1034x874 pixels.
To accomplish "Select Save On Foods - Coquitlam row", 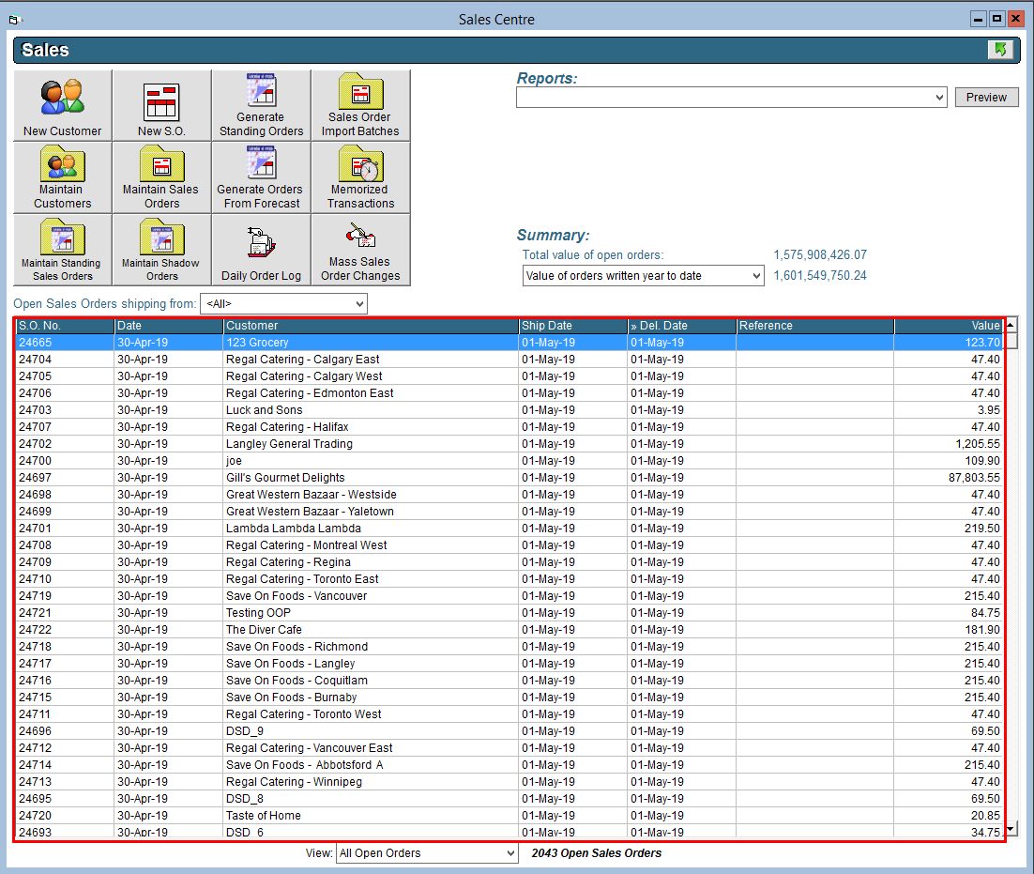I will [509, 680].
